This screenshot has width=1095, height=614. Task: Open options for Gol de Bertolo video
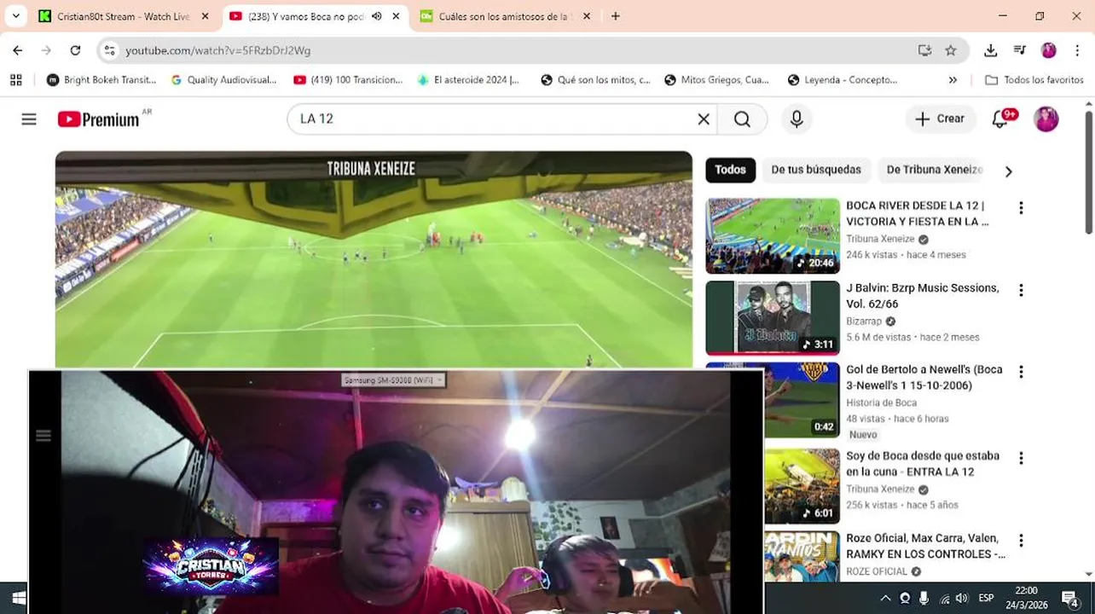click(x=1021, y=373)
